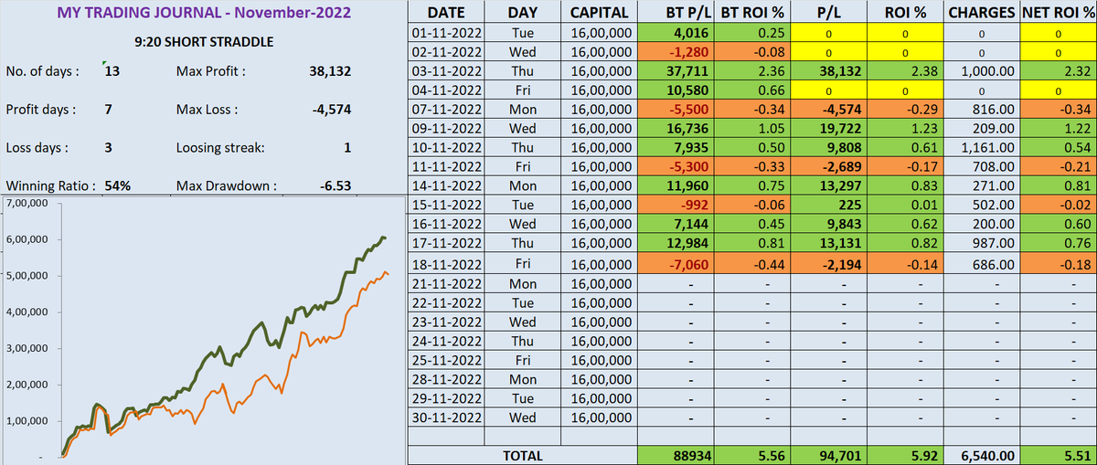
Task: Select the charges cell 1,161.00
Action: (x=981, y=147)
